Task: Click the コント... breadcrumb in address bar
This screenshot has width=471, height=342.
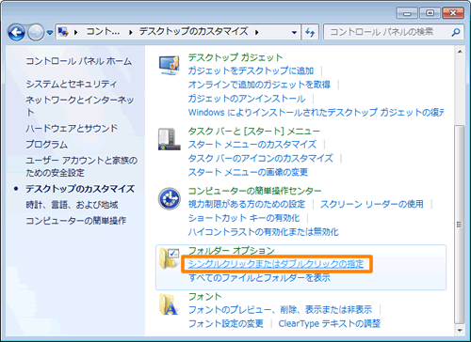Action: [x=103, y=31]
